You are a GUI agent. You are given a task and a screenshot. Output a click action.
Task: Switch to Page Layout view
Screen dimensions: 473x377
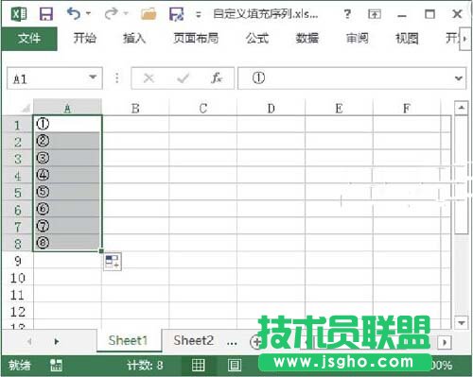click(235, 366)
